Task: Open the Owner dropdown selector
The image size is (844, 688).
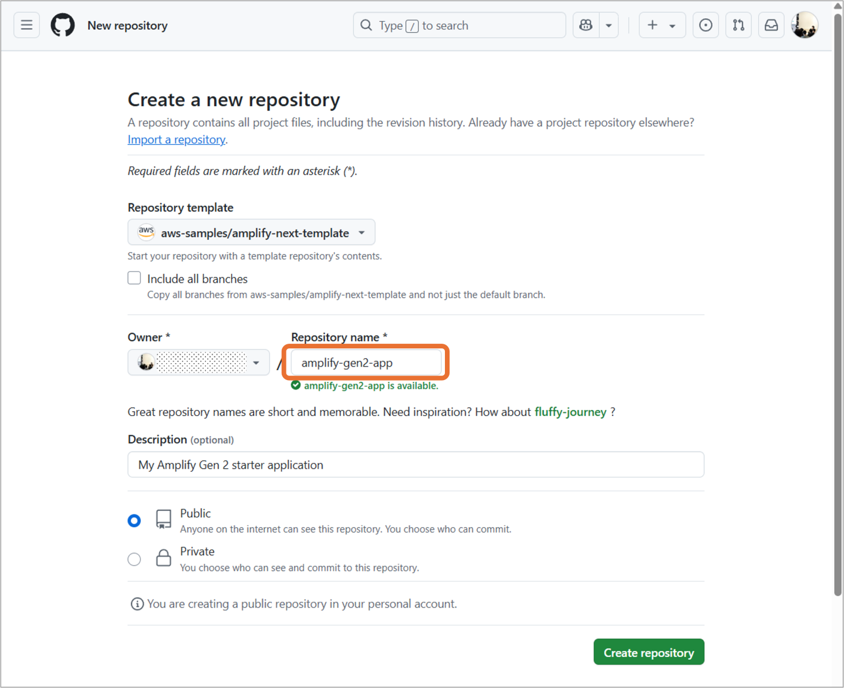Action: tap(199, 362)
